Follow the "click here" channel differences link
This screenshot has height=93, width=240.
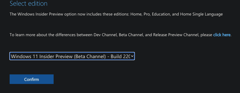(222, 35)
